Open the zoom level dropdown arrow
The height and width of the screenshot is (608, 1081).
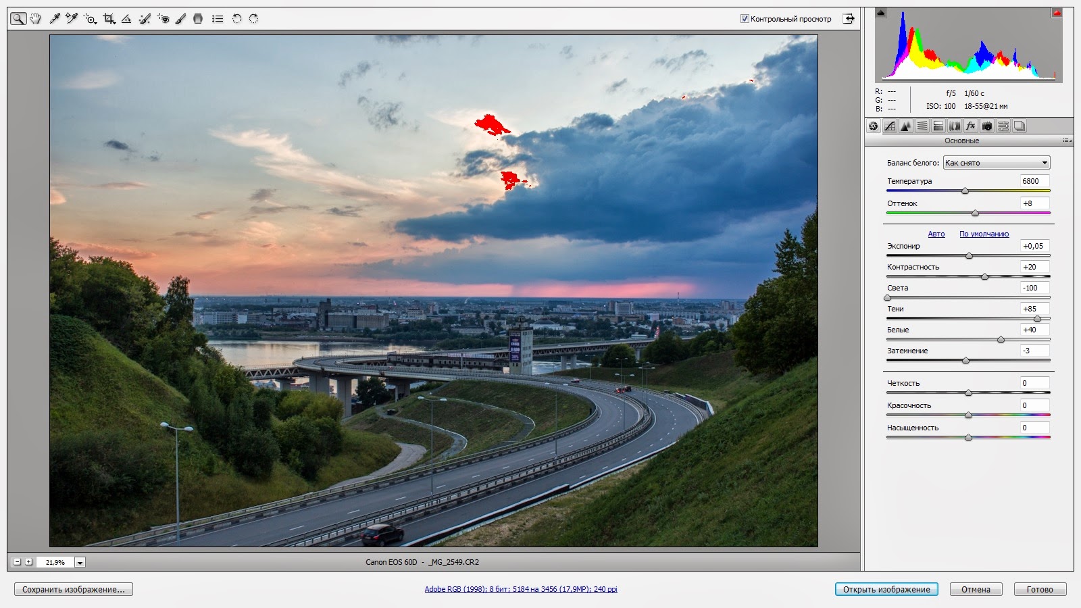(x=80, y=562)
